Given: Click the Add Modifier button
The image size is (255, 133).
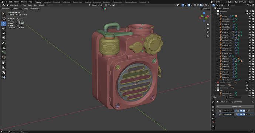Looking at the screenshot, I should pyautogui.click(x=235, y=107).
